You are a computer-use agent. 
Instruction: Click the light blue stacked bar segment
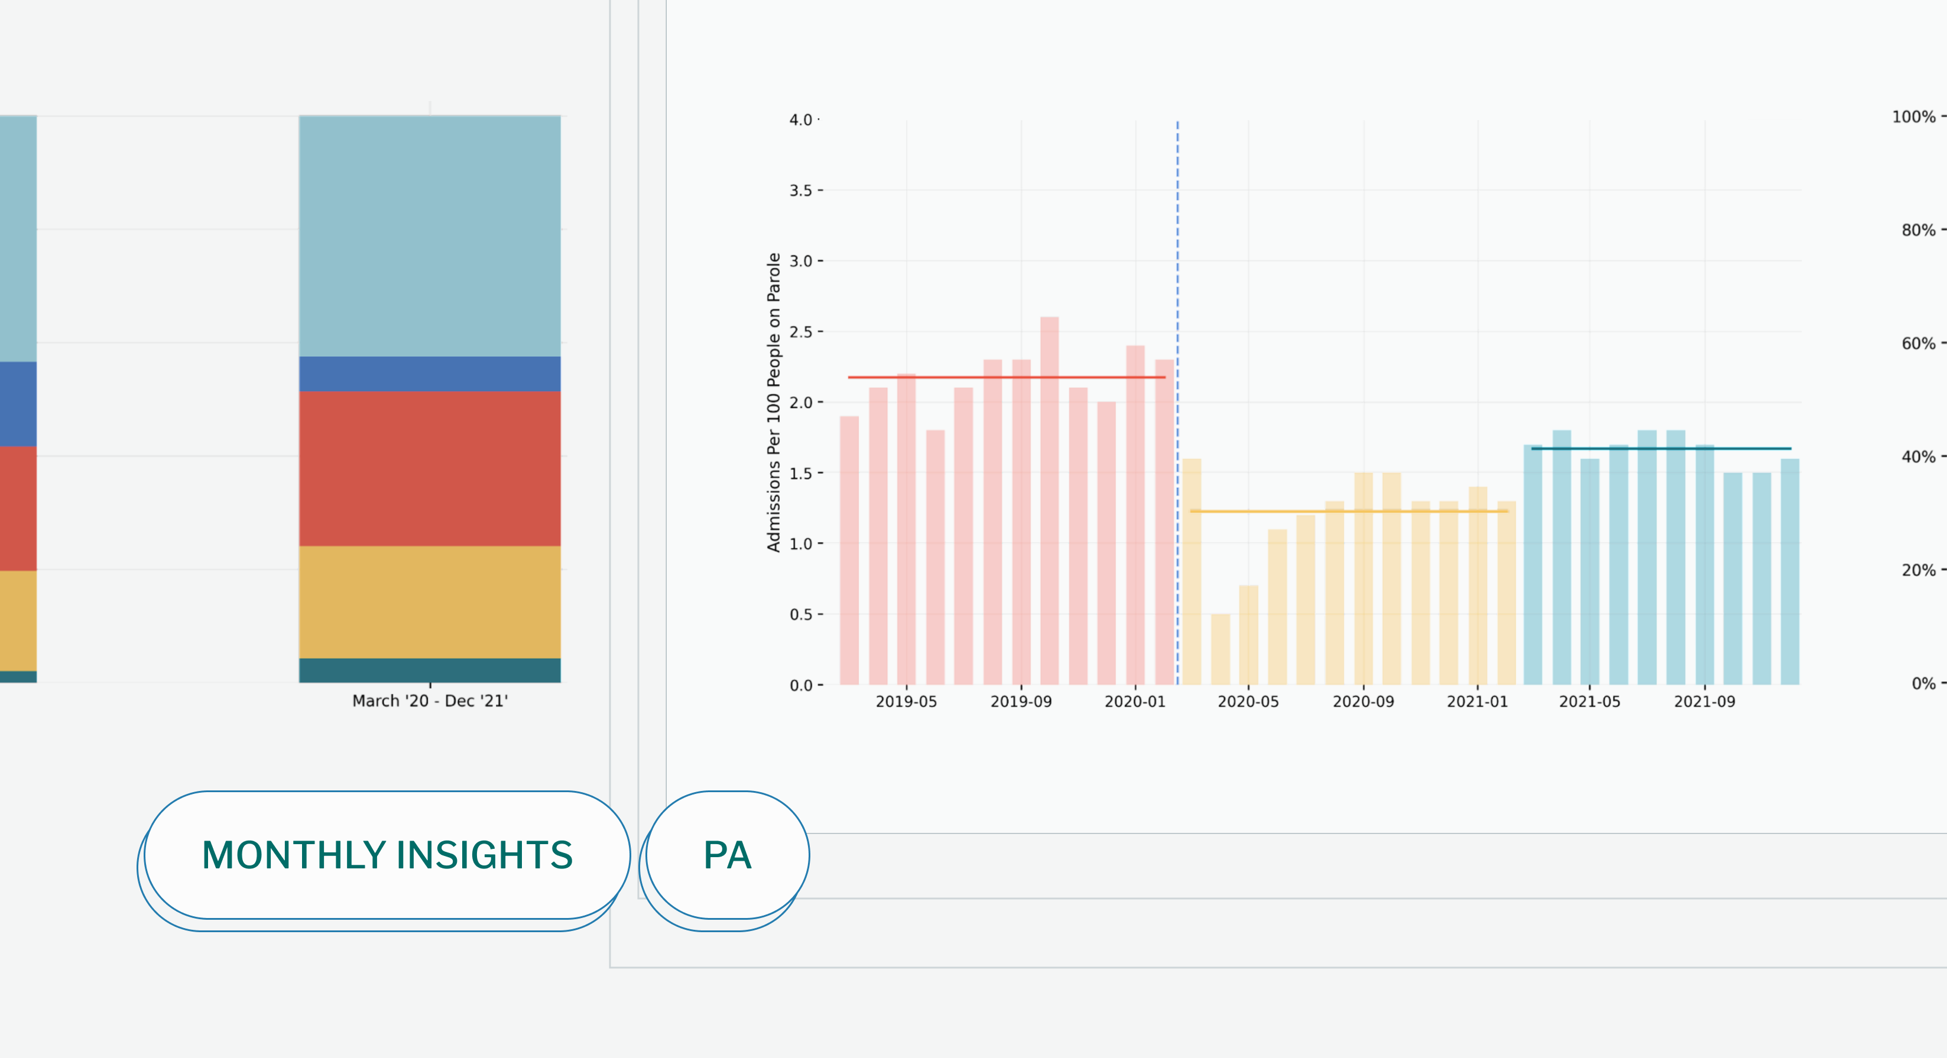(429, 236)
